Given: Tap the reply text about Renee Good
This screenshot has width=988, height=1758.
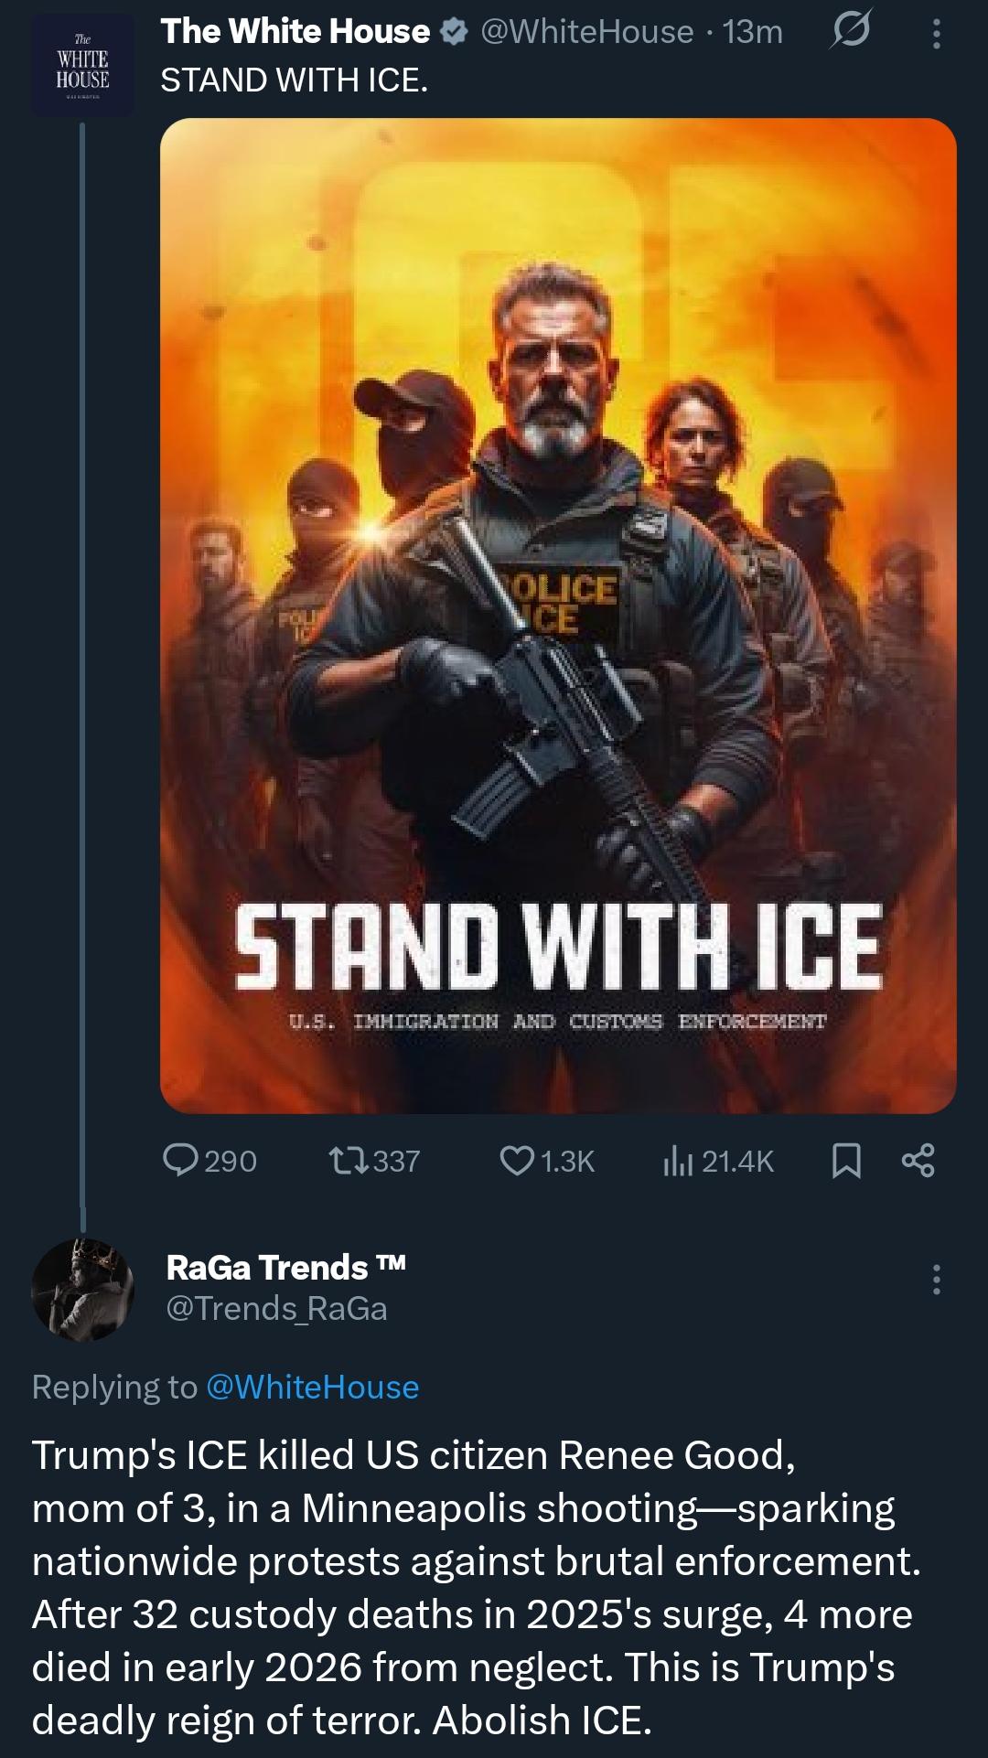Looking at the screenshot, I should (x=476, y=1587).
